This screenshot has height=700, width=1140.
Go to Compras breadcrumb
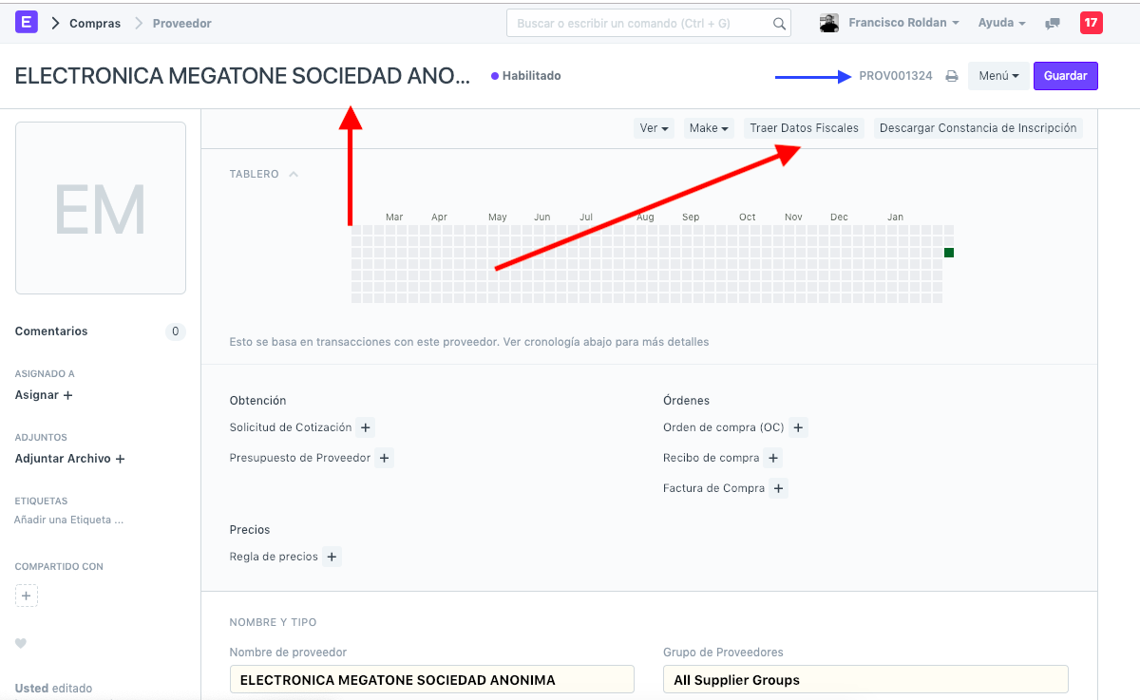click(x=95, y=23)
